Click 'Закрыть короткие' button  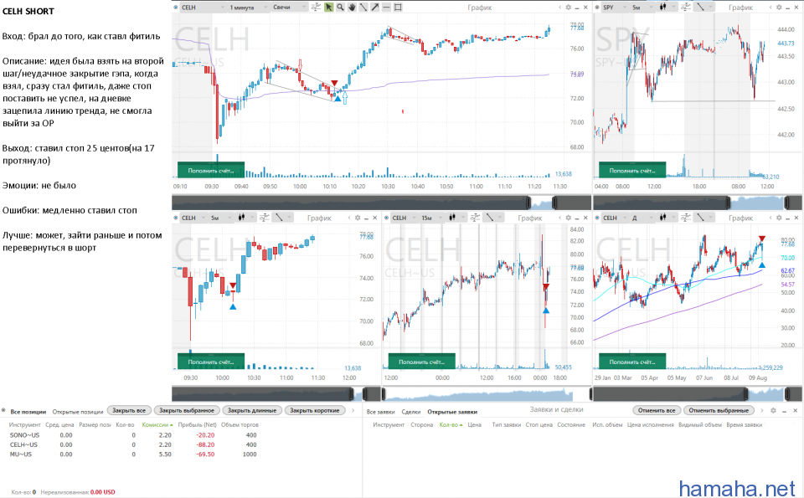click(x=315, y=410)
